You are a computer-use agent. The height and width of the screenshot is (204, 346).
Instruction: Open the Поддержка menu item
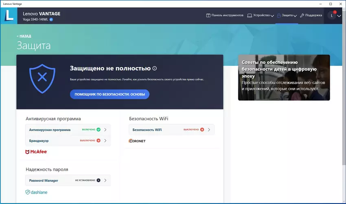click(x=311, y=15)
